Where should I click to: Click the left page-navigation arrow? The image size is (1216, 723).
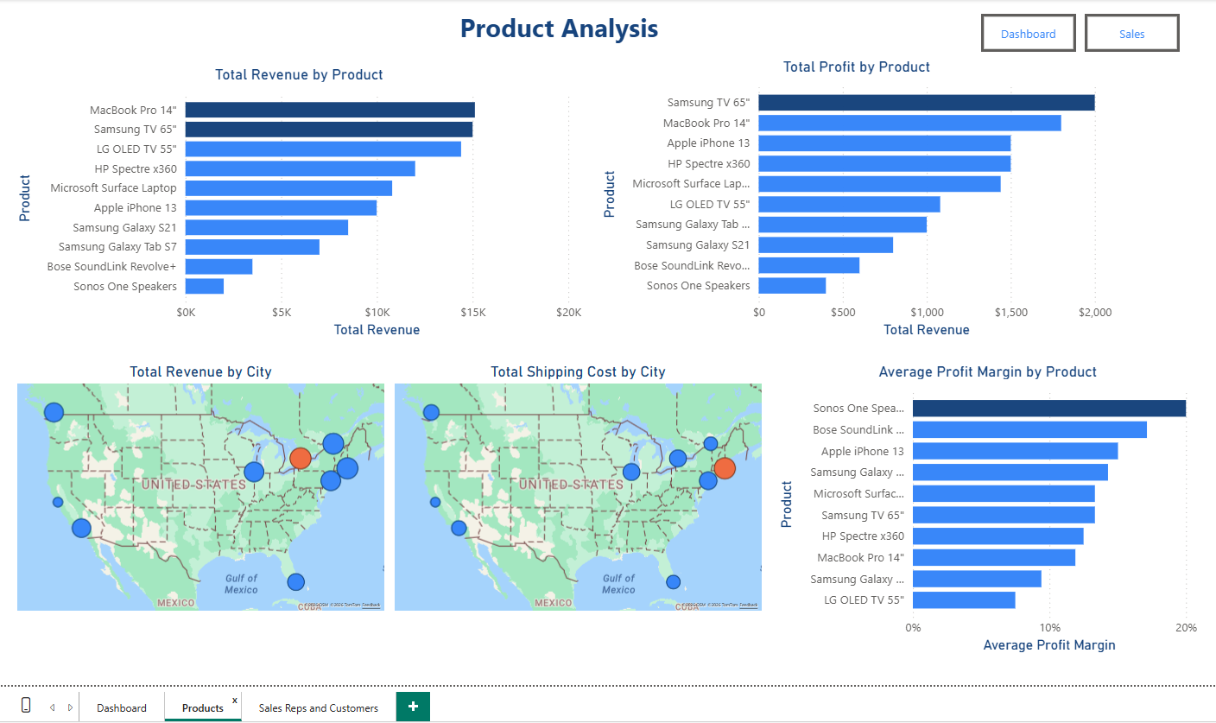point(52,707)
